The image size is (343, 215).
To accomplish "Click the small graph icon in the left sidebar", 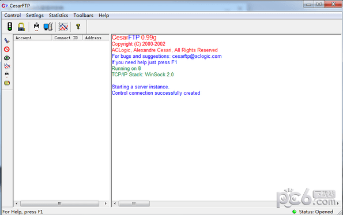I will coord(7,66).
